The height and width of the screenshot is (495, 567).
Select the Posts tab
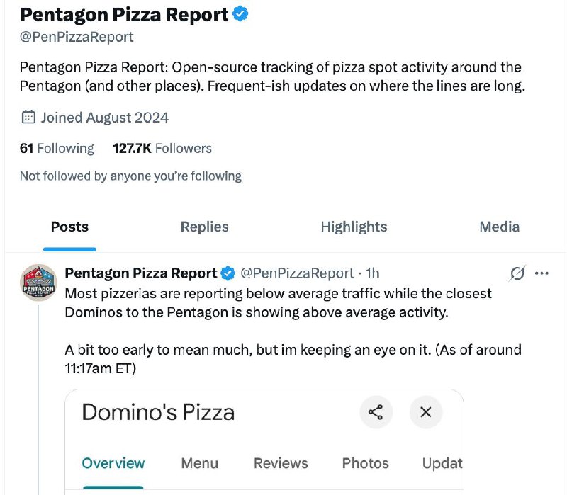[69, 227]
